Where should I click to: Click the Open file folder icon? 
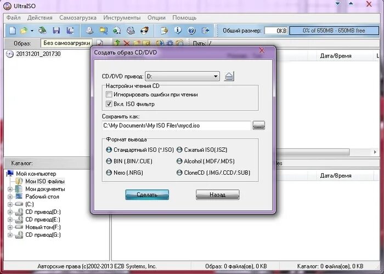tap(24, 31)
